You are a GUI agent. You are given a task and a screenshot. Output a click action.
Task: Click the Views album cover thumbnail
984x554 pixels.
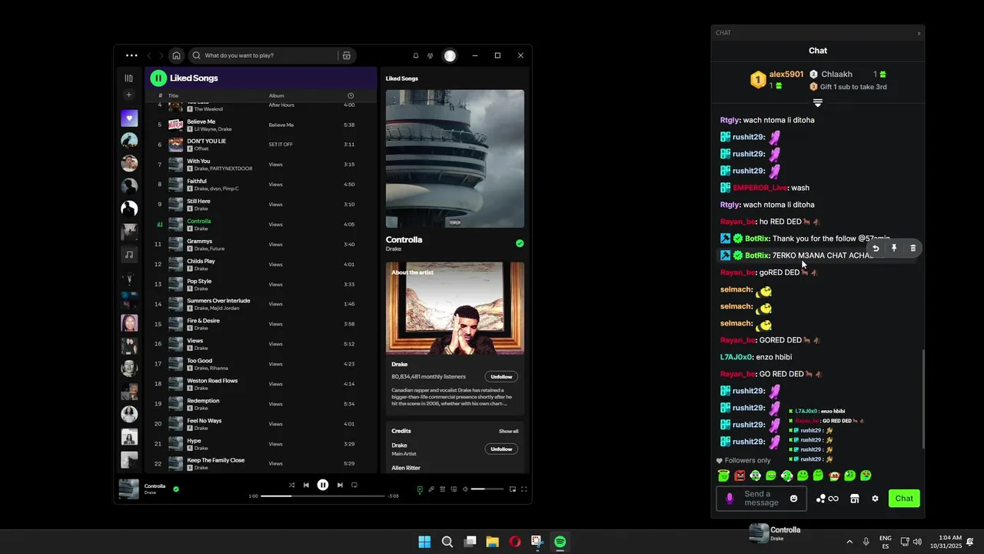pos(455,159)
